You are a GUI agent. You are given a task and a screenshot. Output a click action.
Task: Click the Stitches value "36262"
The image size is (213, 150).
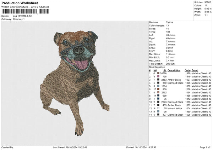coord(208,2)
